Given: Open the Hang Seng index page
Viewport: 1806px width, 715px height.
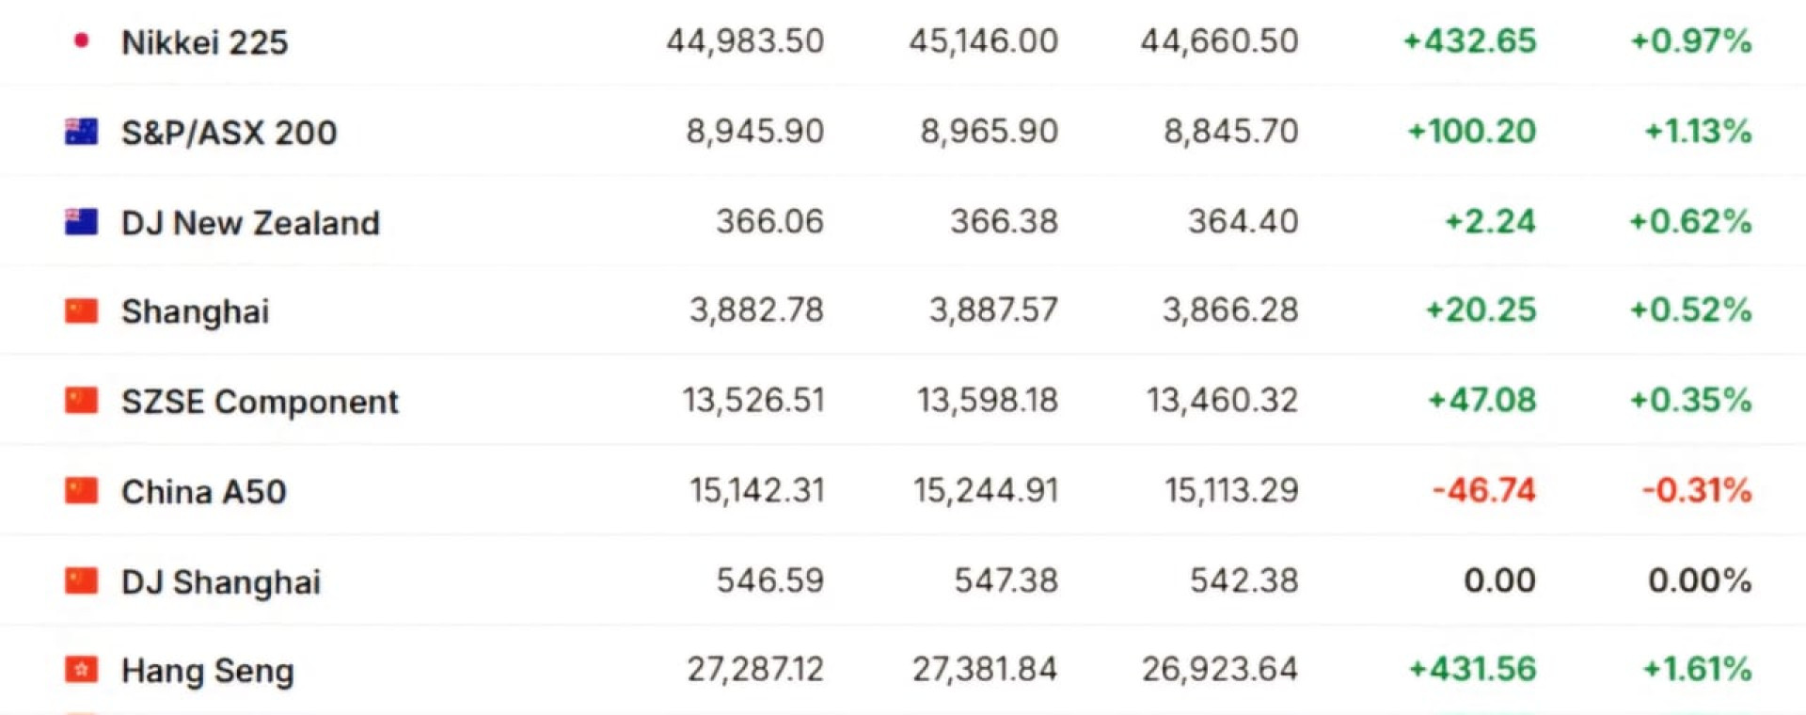Looking at the screenshot, I should pos(208,672).
